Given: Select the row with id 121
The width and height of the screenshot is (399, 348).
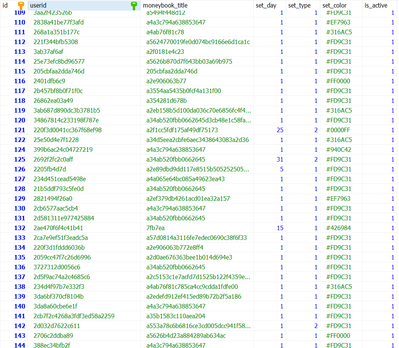Looking at the screenshot, I should click(20, 130).
